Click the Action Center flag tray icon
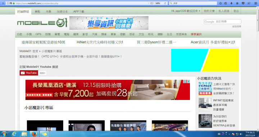Screen dimensions: 259x137 (x=233, y=134)
